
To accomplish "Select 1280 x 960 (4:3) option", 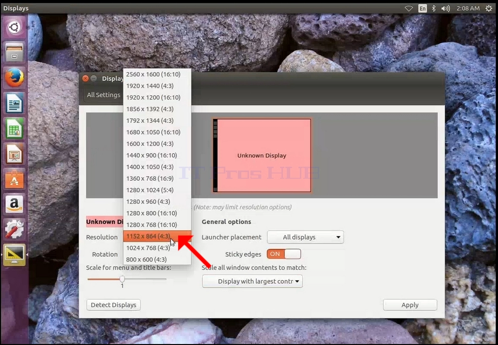I will (157, 201).
